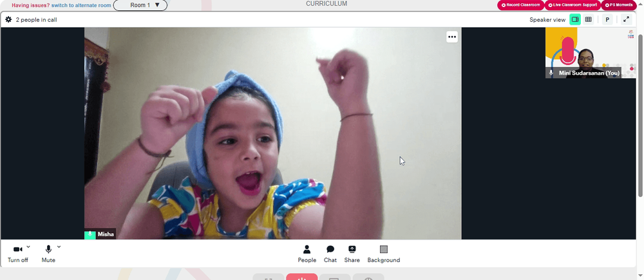Click the Record Classroom button

(x=521, y=5)
